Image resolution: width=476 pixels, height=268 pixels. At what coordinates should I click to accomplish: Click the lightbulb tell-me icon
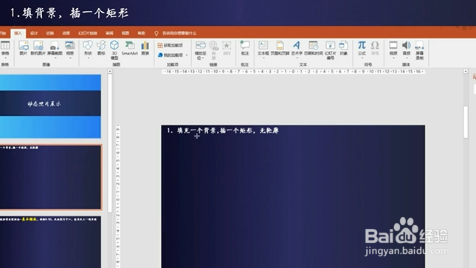[x=156, y=33]
